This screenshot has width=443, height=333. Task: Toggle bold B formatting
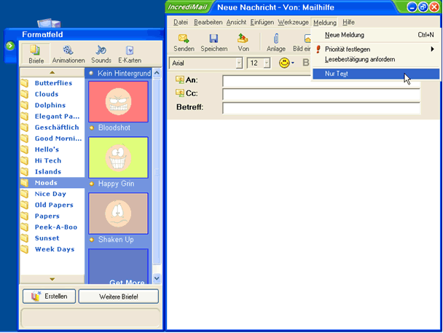coord(306,63)
